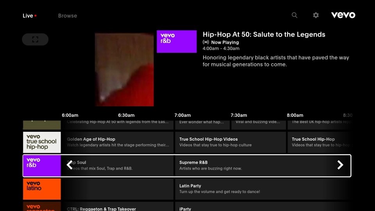This screenshot has height=211, width=375.
Task: Select the Golden Age of Hip-Hop program
Action: click(x=118, y=142)
